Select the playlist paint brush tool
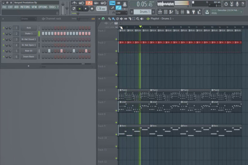The image size is (248, 165). [x=113, y=19]
